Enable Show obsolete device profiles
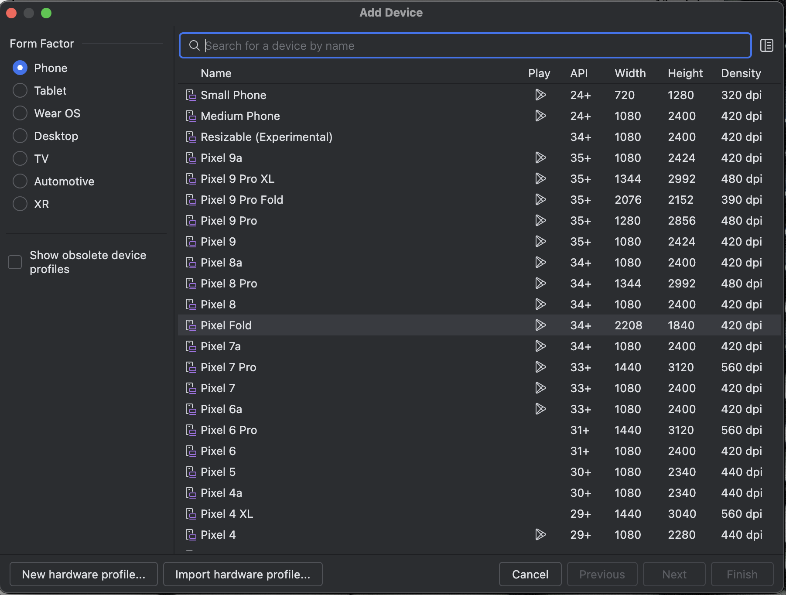Viewport: 786px width, 595px height. (x=15, y=262)
